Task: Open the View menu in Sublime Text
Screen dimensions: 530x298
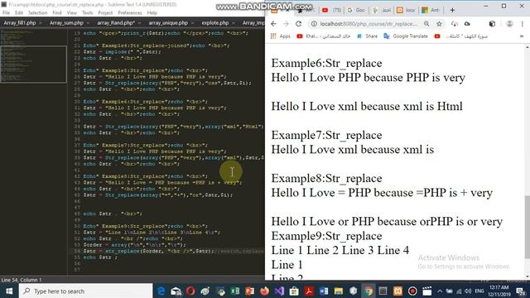Action: (72, 13)
